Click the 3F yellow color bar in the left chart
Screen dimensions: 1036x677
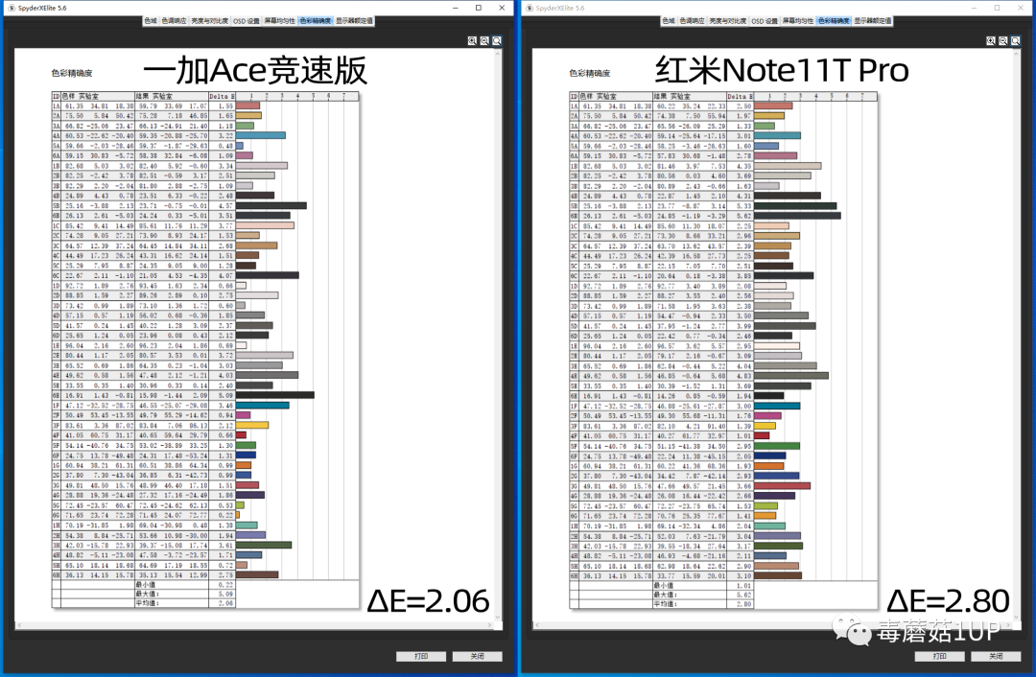point(251,426)
